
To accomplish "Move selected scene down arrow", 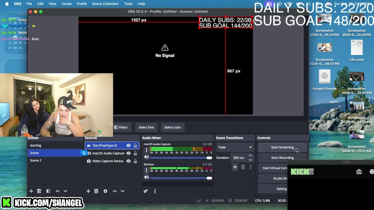I will click(x=65, y=191).
